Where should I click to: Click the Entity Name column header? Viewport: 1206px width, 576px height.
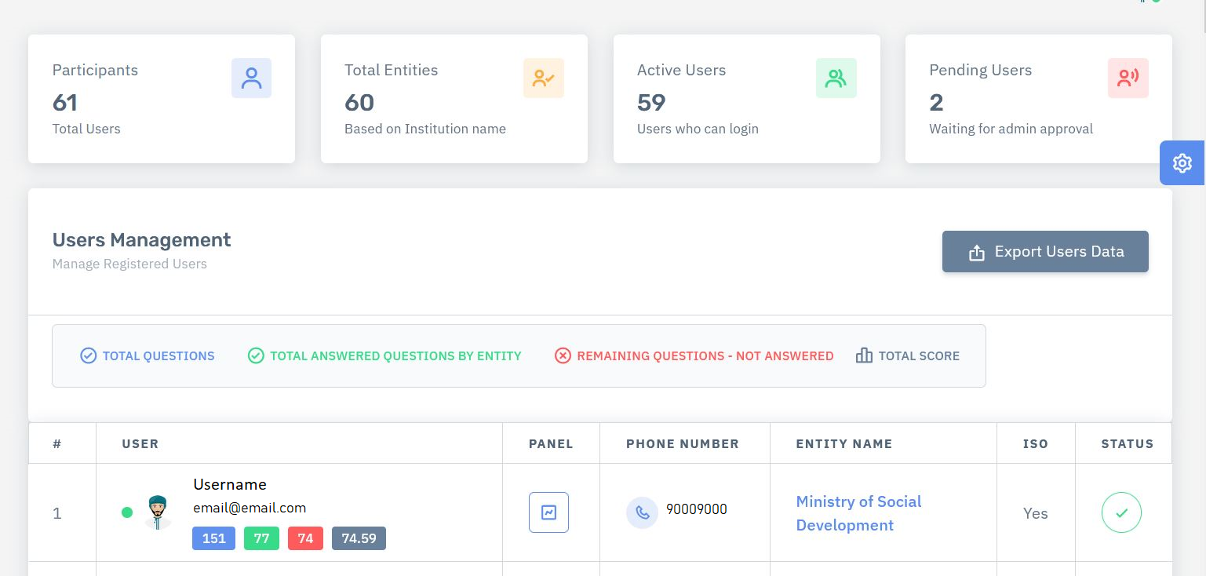coord(843,444)
